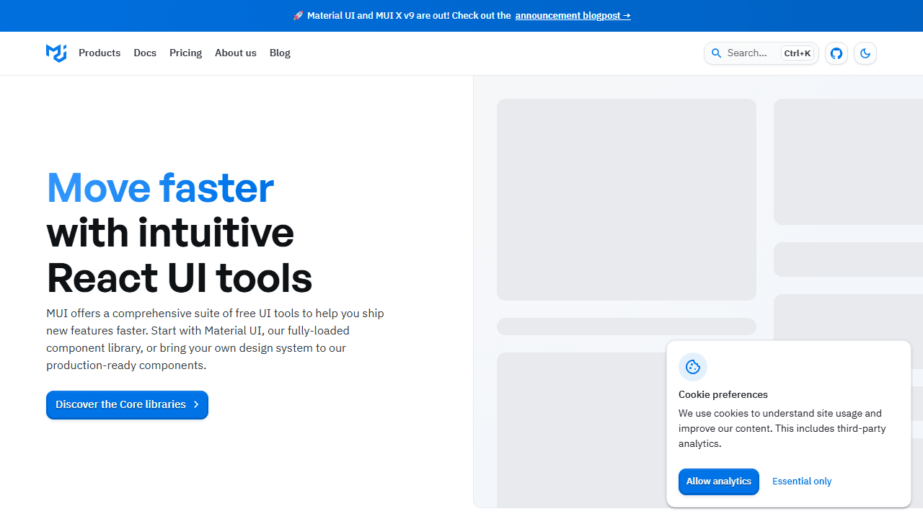Navigate to the Blog
This screenshot has height=519, width=923.
[280, 53]
